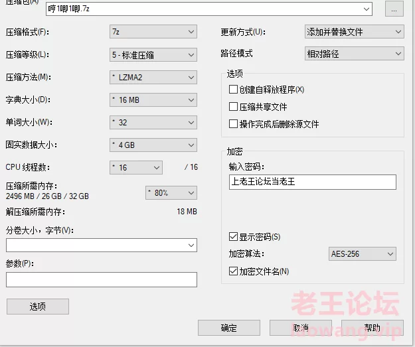Image resolution: width=415 pixels, height=347 pixels.
Task: Click the 参数 parameters input field
Action: (x=102, y=279)
